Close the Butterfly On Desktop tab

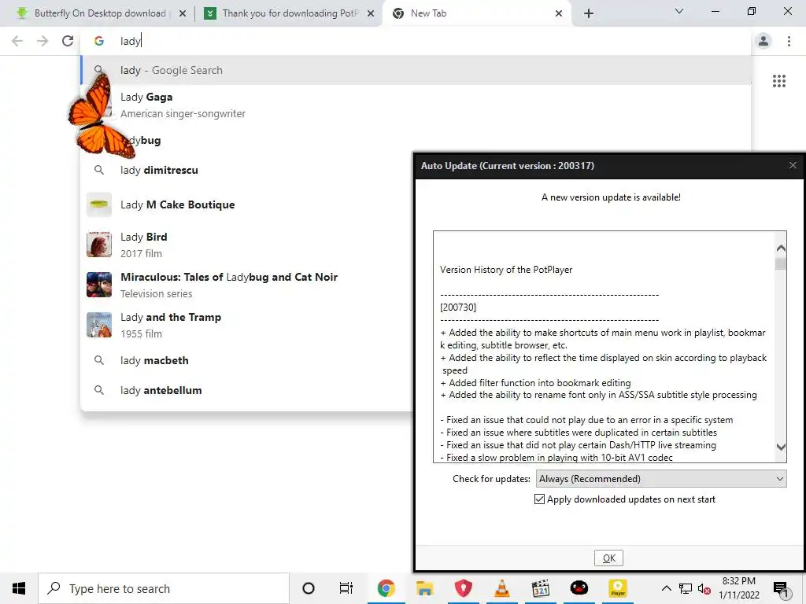pyautogui.click(x=183, y=13)
